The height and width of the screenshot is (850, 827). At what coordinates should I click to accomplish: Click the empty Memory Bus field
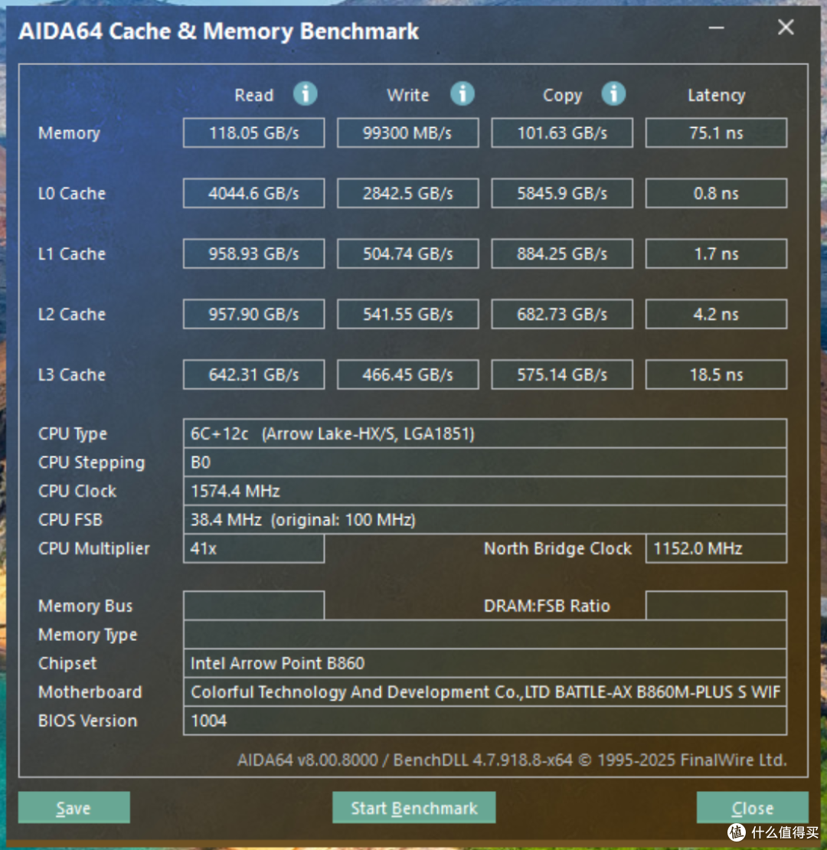[x=253, y=606]
